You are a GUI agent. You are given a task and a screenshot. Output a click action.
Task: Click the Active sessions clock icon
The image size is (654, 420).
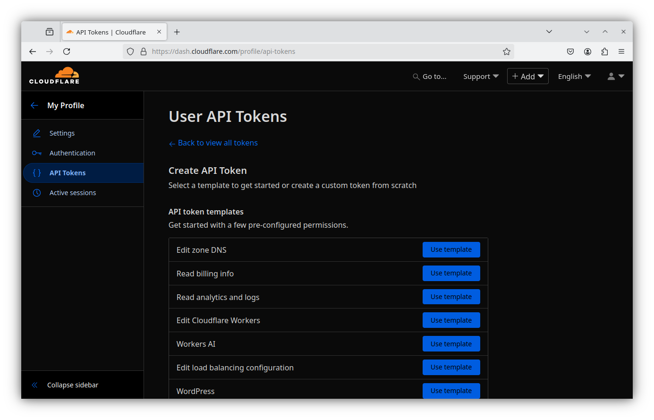tap(37, 193)
